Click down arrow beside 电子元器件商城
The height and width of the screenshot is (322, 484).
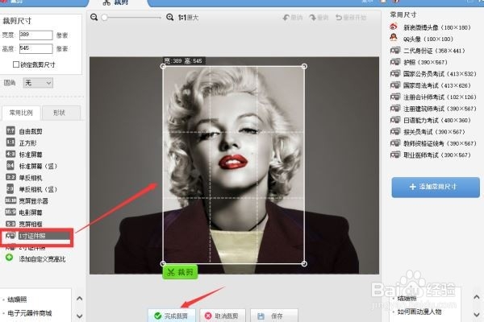(x=79, y=316)
